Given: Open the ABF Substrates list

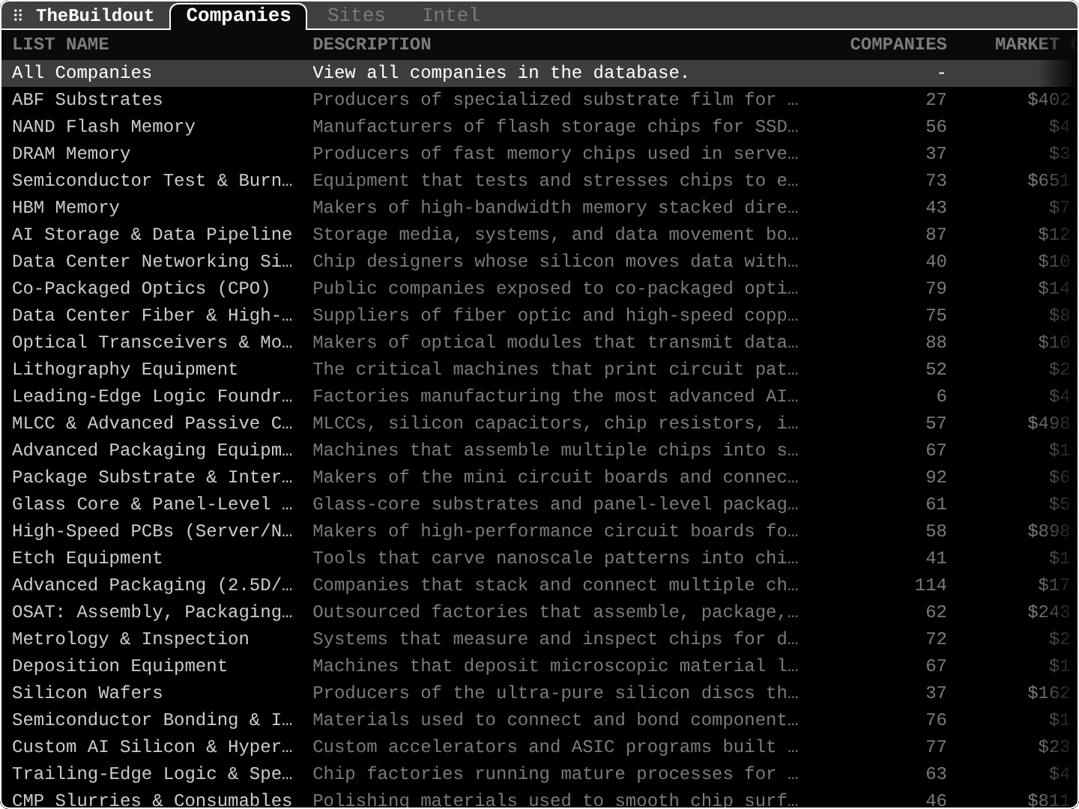Looking at the screenshot, I should 539,100.
